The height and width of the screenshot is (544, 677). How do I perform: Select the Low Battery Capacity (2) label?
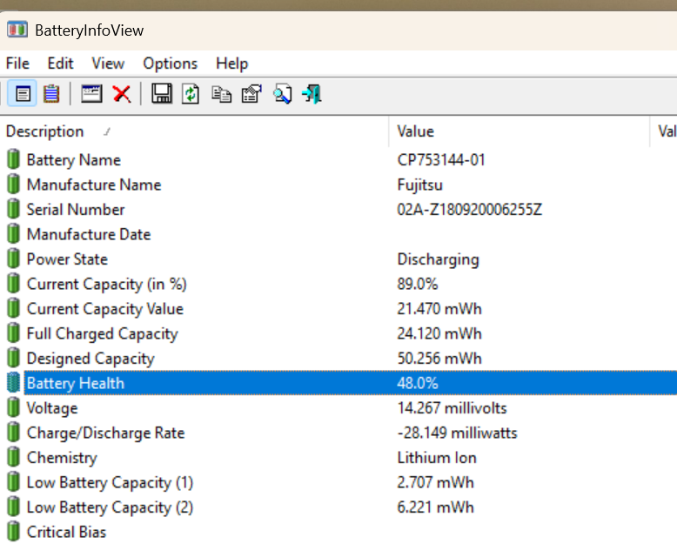[x=111, y=507]
